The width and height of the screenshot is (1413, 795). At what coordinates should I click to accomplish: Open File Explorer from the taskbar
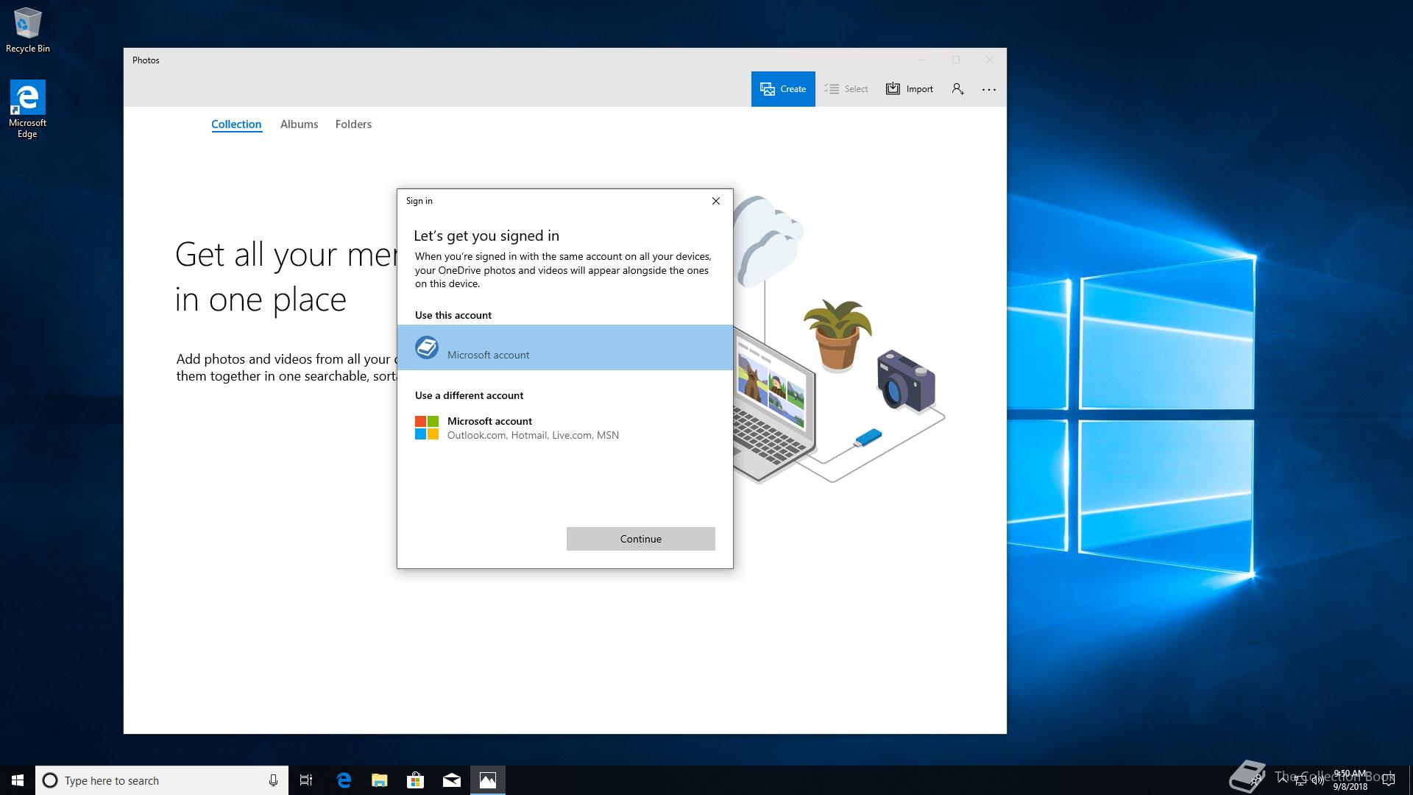(380, 780)
